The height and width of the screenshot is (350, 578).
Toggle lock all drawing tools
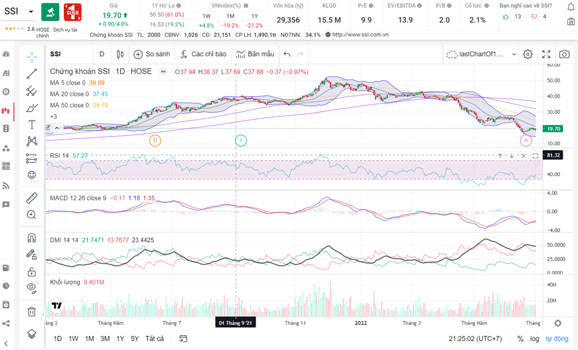point(31,272)
